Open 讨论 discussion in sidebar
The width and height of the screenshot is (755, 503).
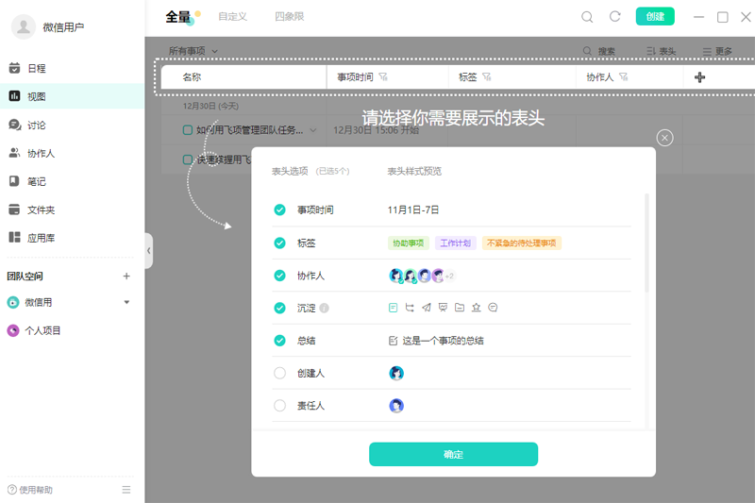coord(36,125)
